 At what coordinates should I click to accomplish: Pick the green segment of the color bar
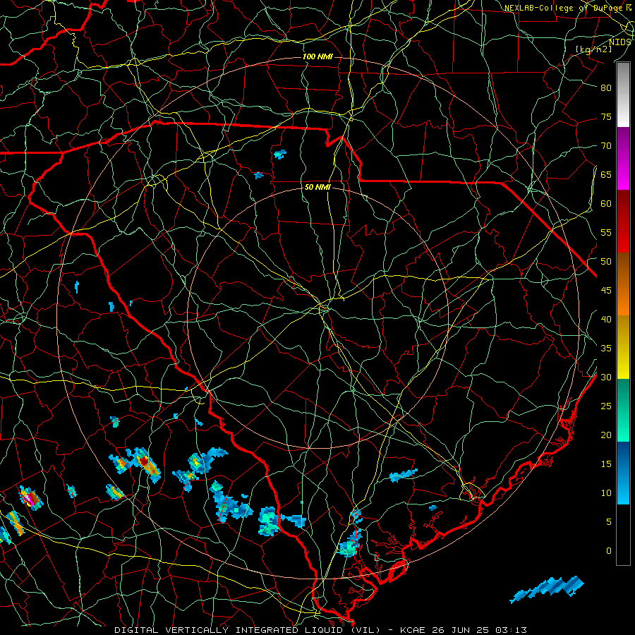[x=623, y=410]
